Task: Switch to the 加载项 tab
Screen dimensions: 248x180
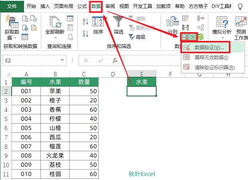Action: point(163,6)
